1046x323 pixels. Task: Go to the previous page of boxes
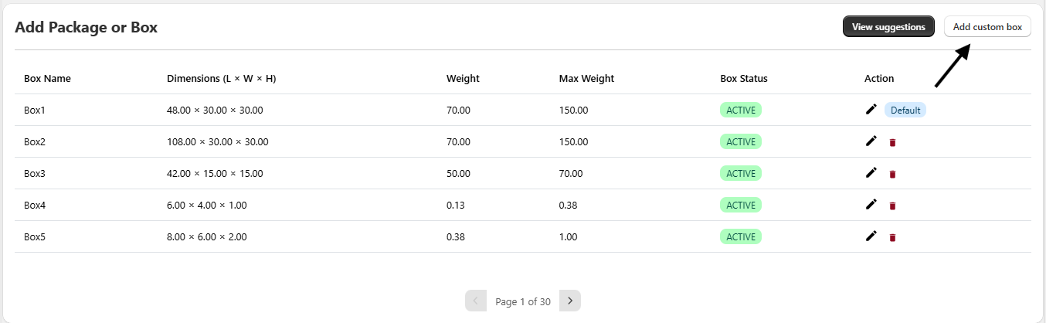476,301
